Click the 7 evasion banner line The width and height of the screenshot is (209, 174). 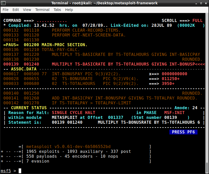tap(38, 161)
